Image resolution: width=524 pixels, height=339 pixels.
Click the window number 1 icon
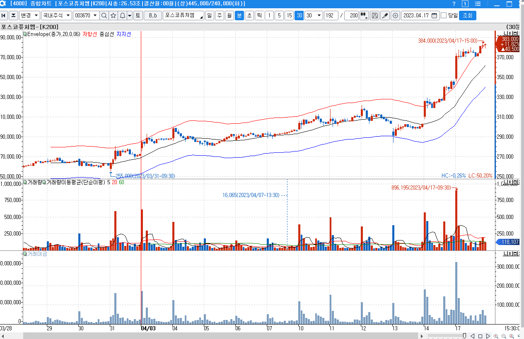[465, 4]
